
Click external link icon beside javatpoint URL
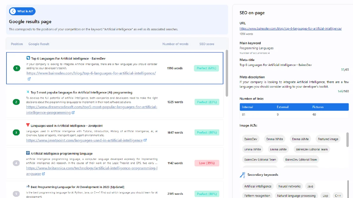coord(145,140)
